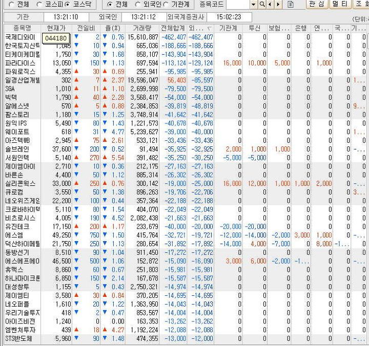Select the 티케이케미칼 stock row
Viewport: 369px width, 346px height.
(184, 54)
